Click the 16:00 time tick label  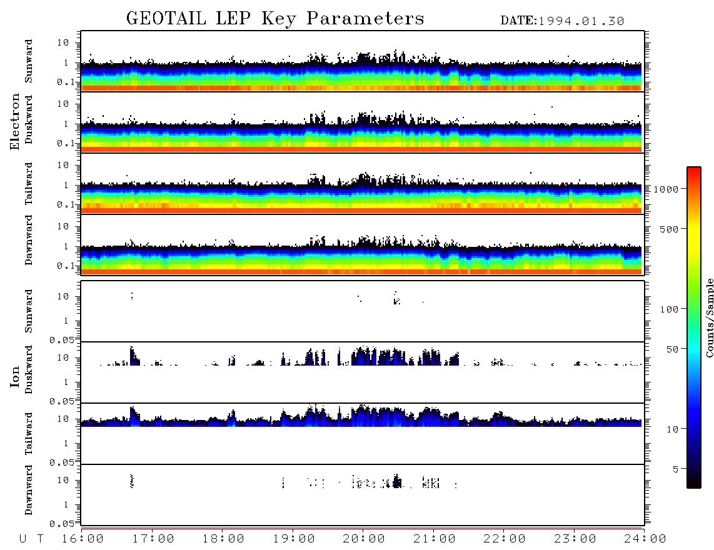(83, 539)
